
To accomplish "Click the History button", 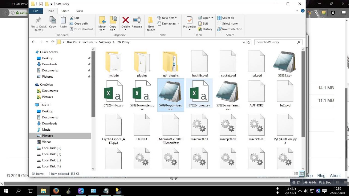I will (205, 29).
